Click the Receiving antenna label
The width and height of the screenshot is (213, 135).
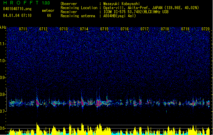coord(78,16)
